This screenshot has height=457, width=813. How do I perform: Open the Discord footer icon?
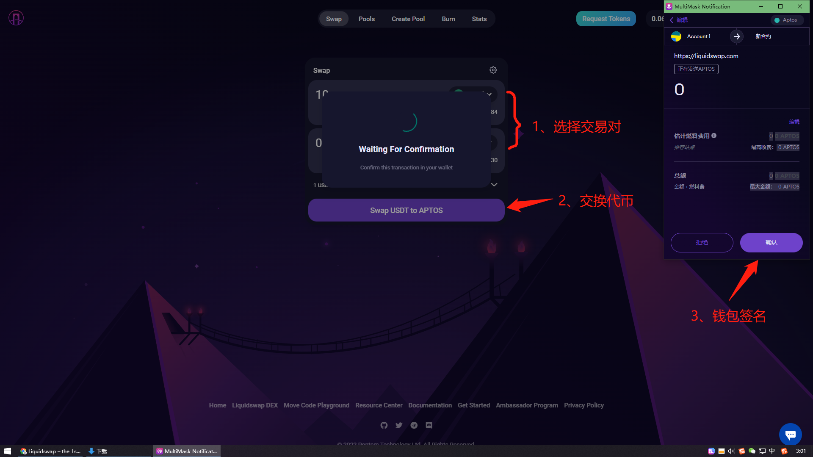click(429, 425)
